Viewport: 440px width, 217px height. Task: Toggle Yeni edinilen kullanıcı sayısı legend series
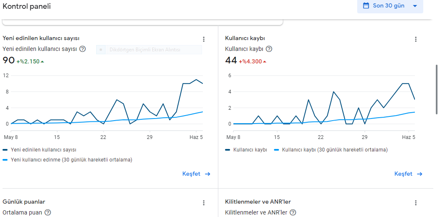(39, 150)
